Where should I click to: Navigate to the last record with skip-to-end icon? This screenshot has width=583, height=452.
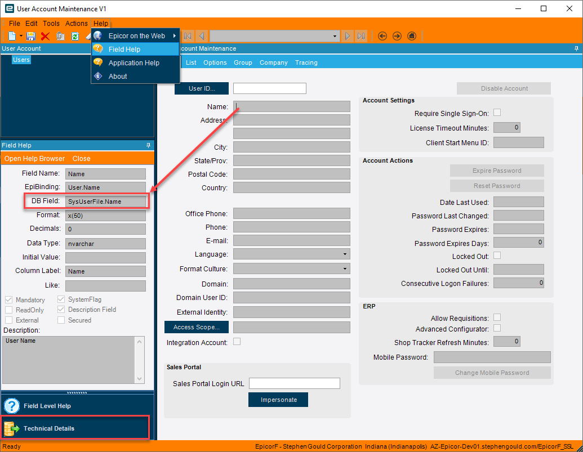(x=361, y=35)
